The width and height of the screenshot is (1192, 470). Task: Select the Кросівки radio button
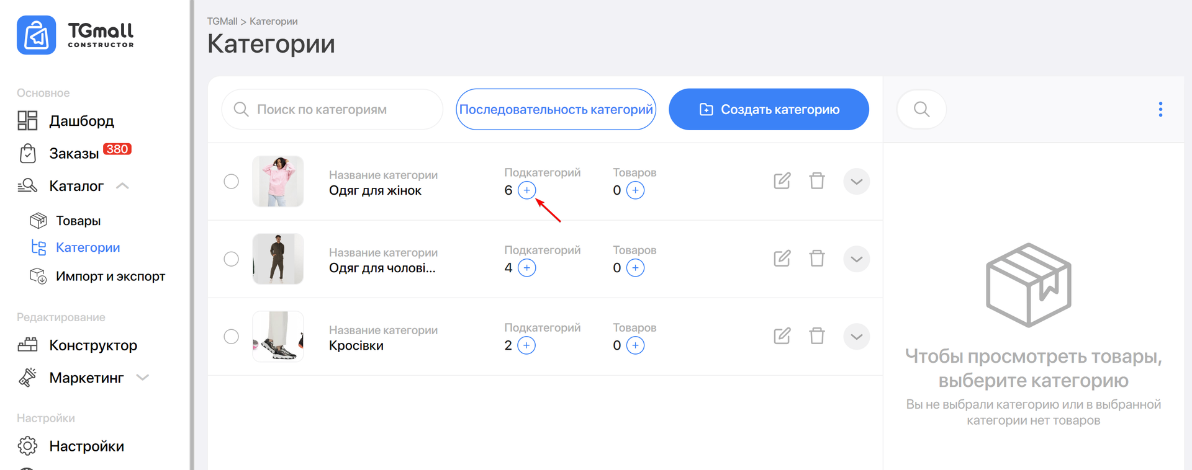tap(231, 336)
